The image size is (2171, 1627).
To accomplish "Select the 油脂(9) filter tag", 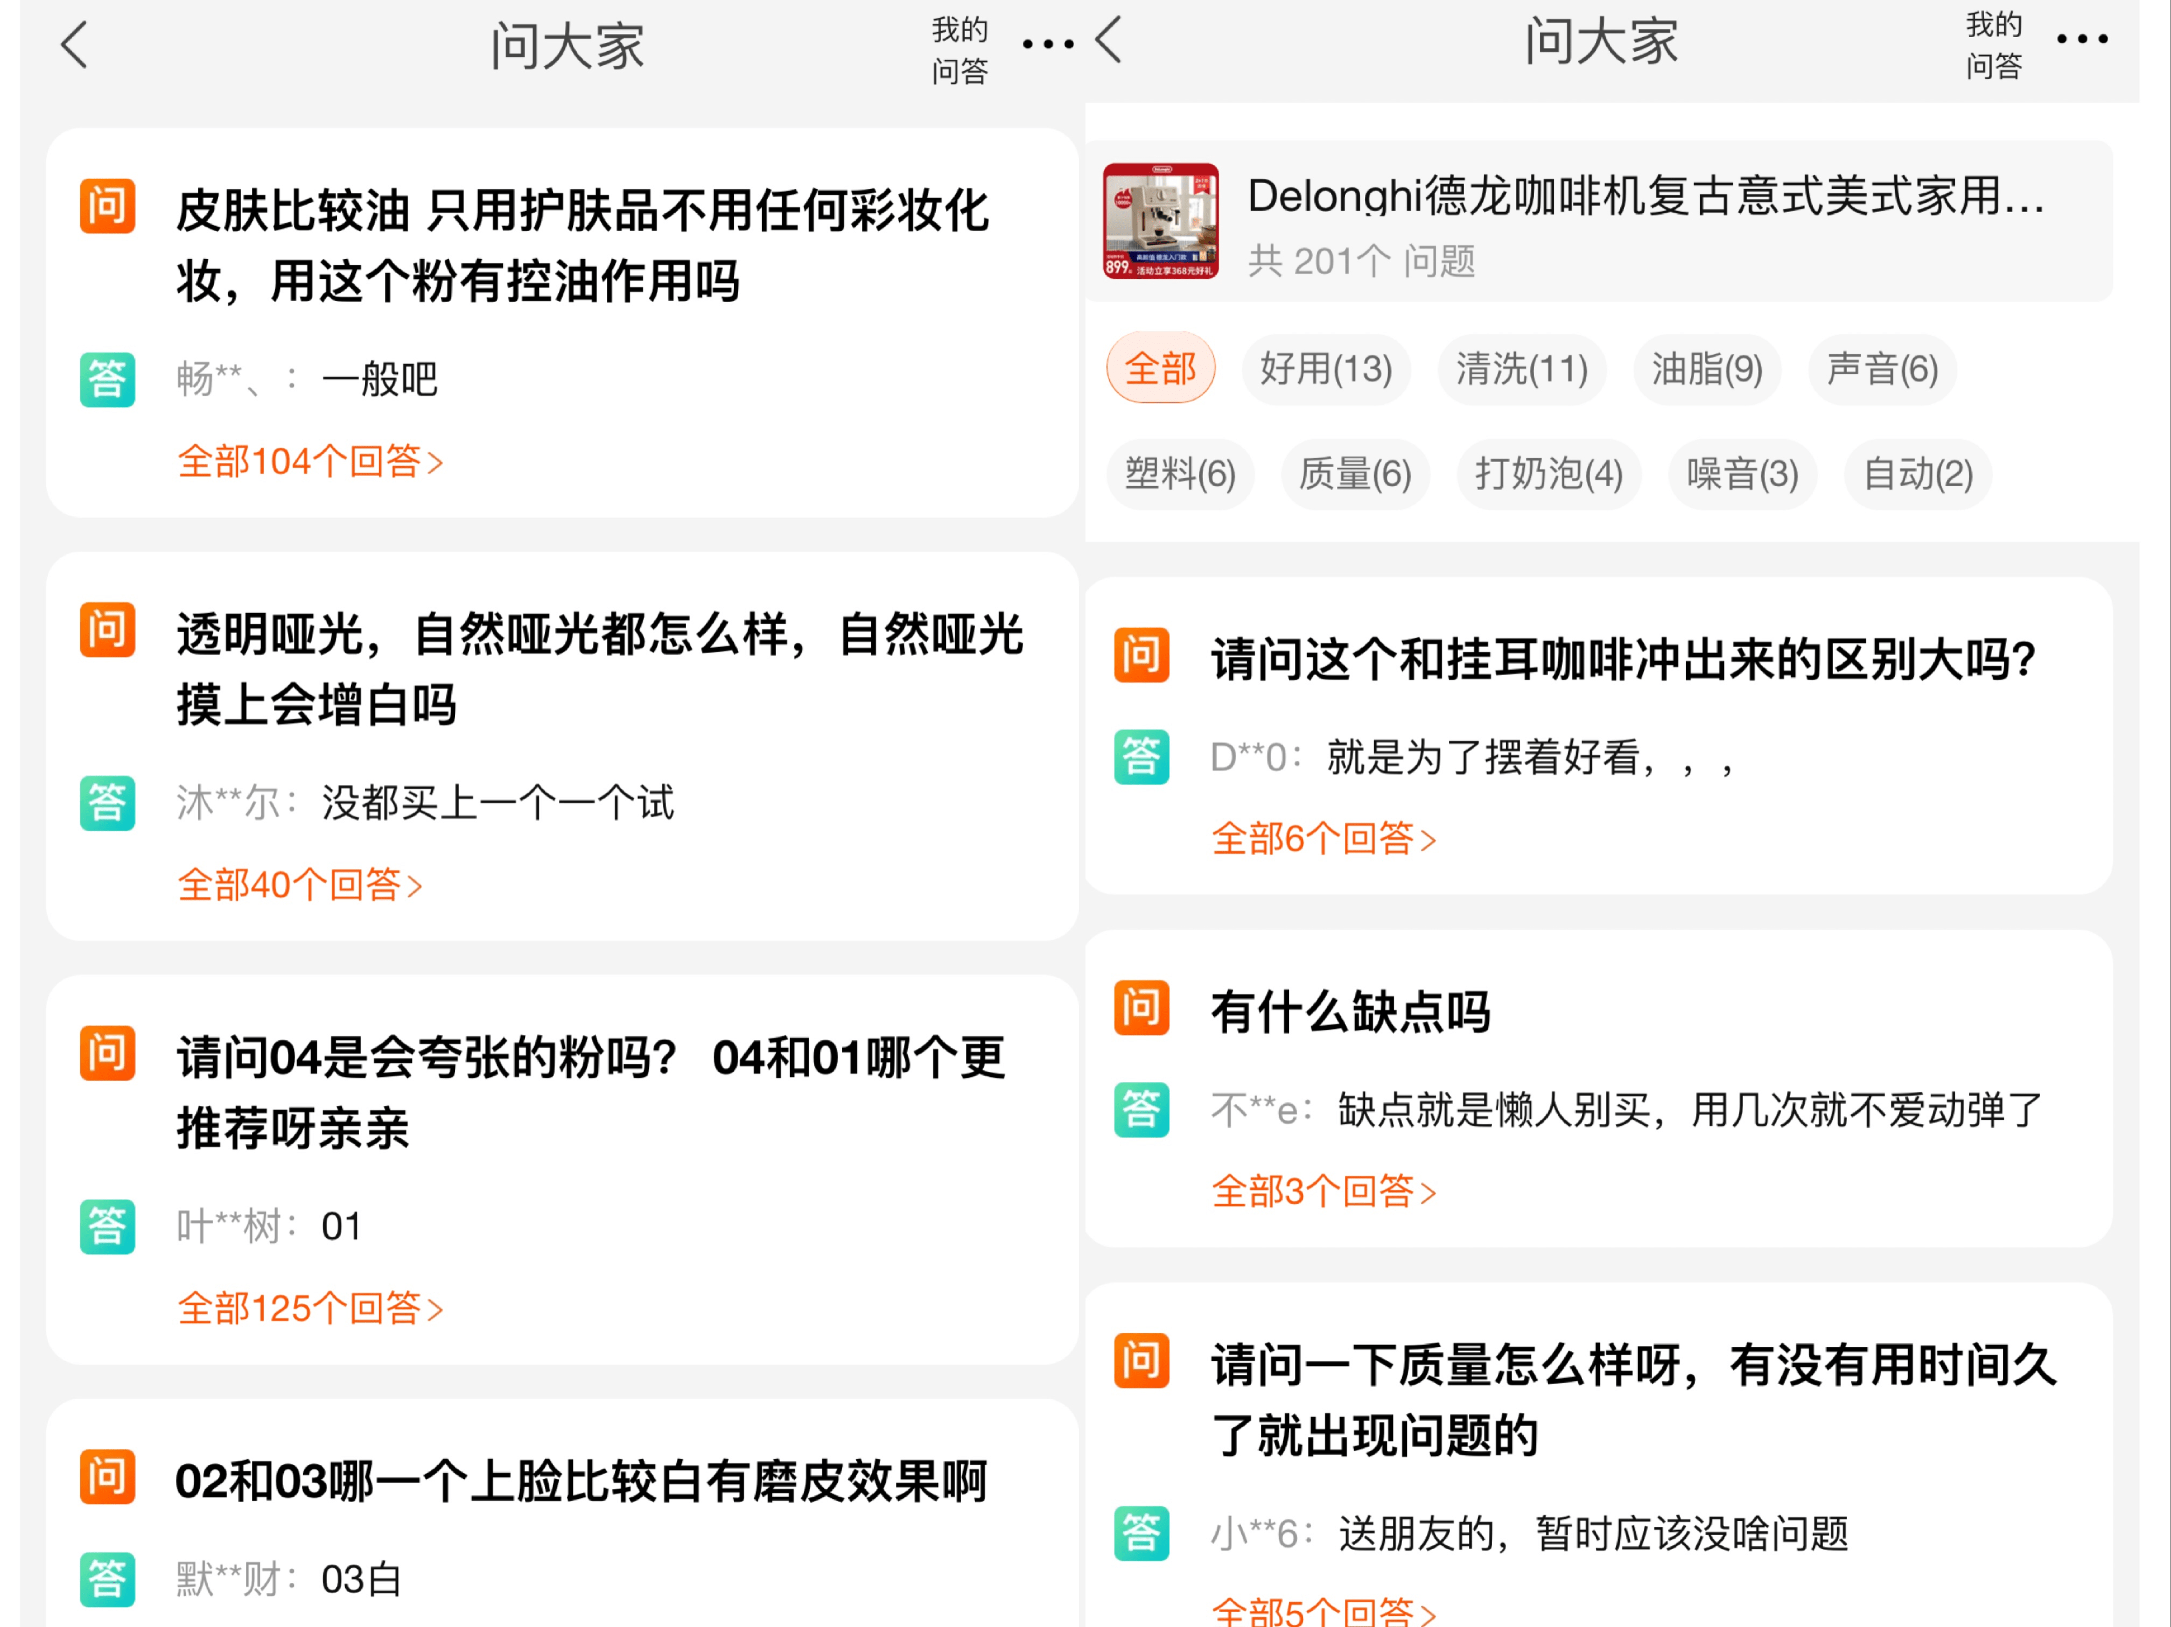I will (x=1707, y=369).
